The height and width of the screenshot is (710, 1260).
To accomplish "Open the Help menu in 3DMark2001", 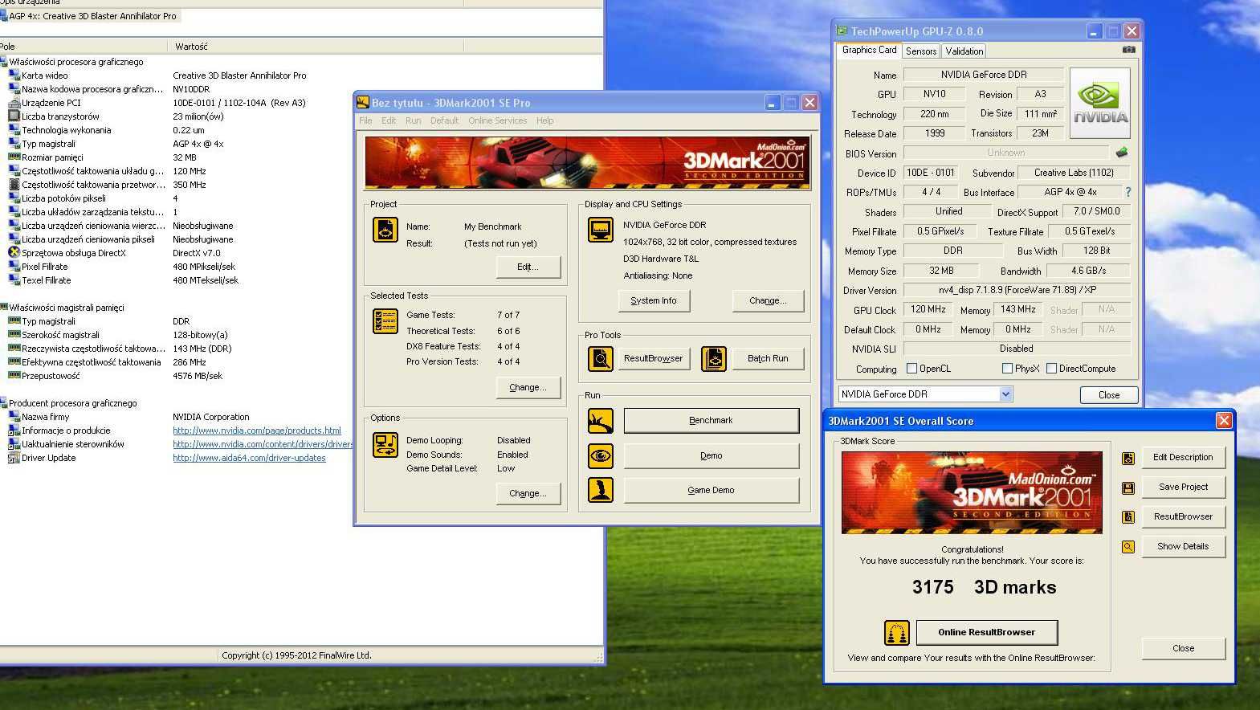I will tap(544, 120).
